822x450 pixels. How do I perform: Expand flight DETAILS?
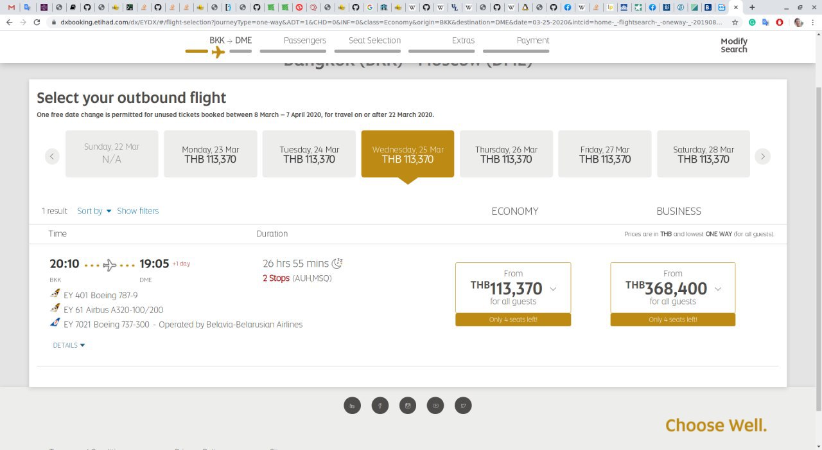coord(69,345)
